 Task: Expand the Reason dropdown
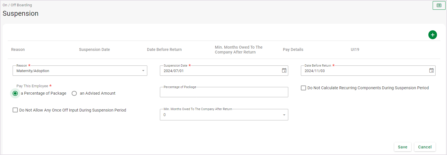(143, 71)
